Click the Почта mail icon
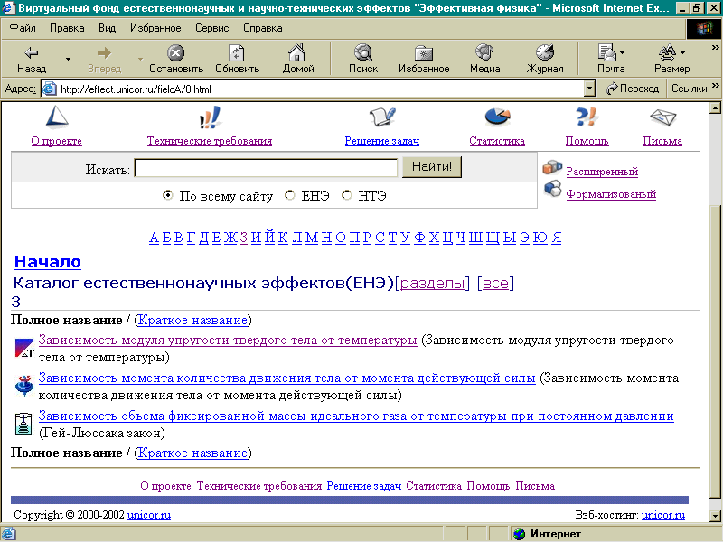This screenshot has width=723, height=542. pyautogui.click(x=607, y=52)
